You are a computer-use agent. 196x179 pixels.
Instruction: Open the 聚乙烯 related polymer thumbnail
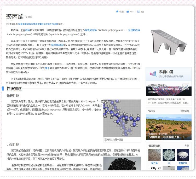point(154,155)
